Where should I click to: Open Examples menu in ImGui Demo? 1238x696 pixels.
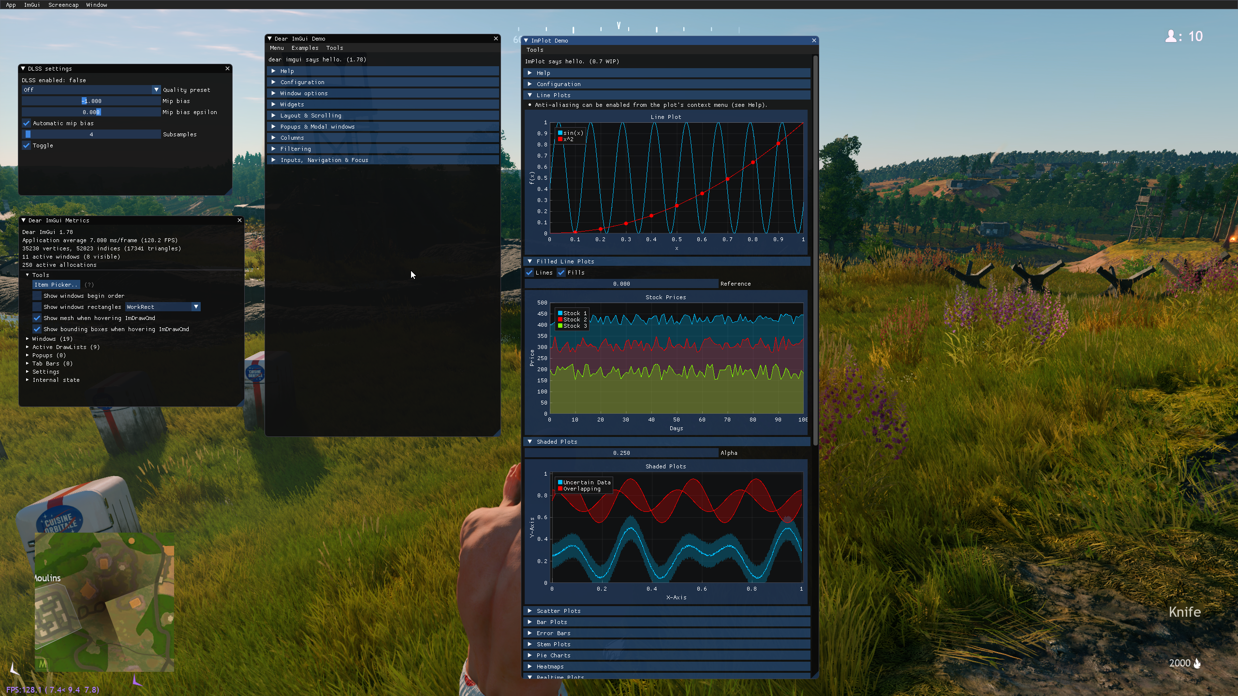(x=305, y=48)
